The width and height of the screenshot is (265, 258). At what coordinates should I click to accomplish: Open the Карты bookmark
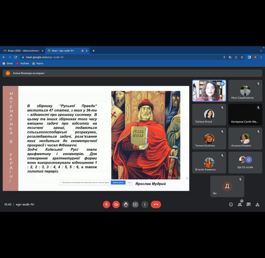coord(38,63)
